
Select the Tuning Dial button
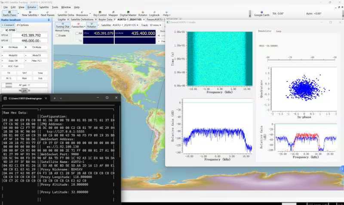[63, 26]
